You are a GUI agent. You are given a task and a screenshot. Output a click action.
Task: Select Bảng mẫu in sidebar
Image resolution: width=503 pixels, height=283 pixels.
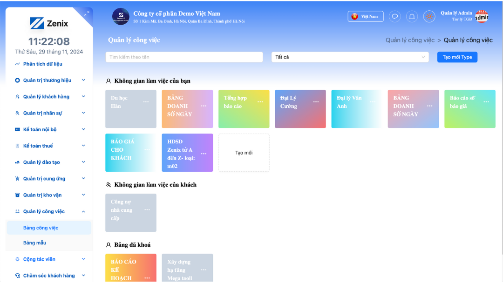35,243
